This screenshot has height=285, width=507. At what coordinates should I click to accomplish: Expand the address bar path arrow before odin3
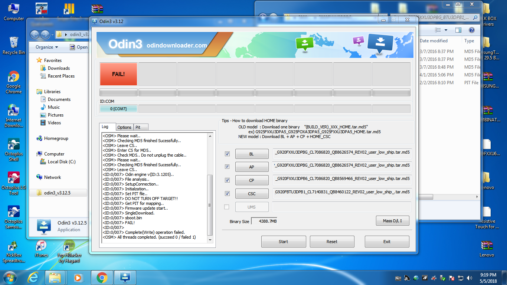[x=66, y=35]
